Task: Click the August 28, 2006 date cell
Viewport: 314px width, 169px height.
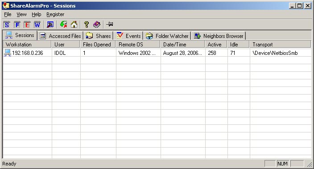Action: (182, 53)
